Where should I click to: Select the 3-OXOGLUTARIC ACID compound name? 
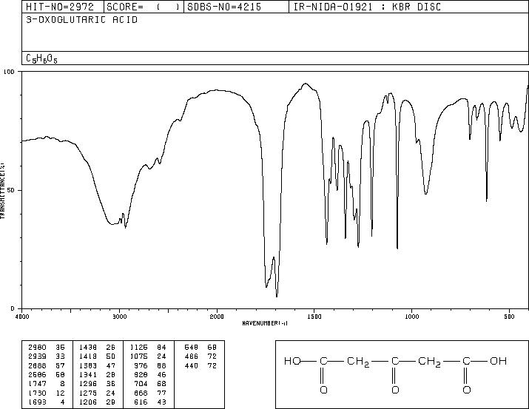(81, 20)
